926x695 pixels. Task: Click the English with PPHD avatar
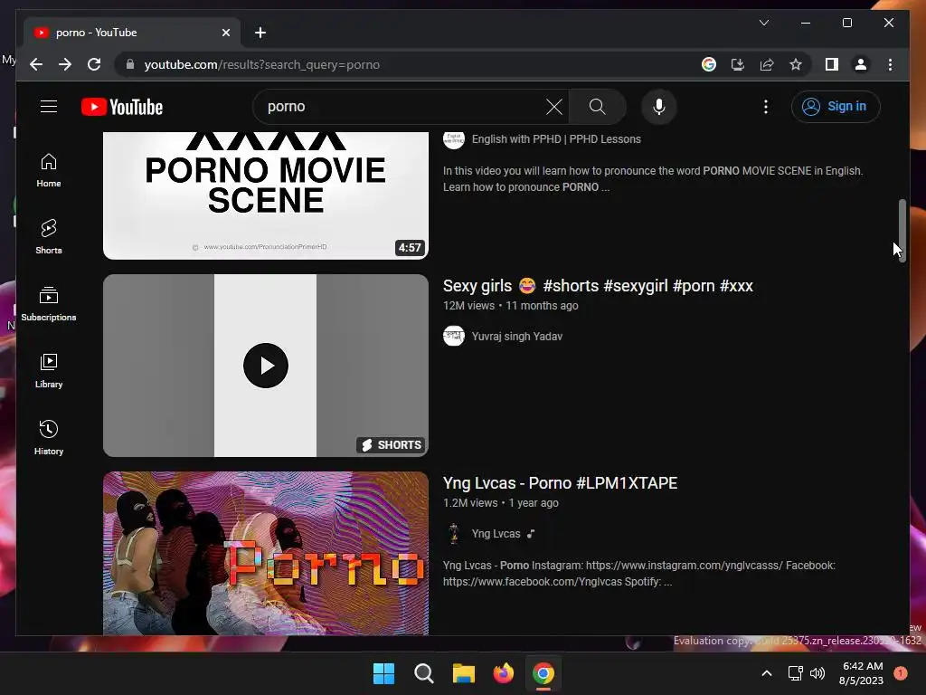pyautogui.click(x=454, y=138)
